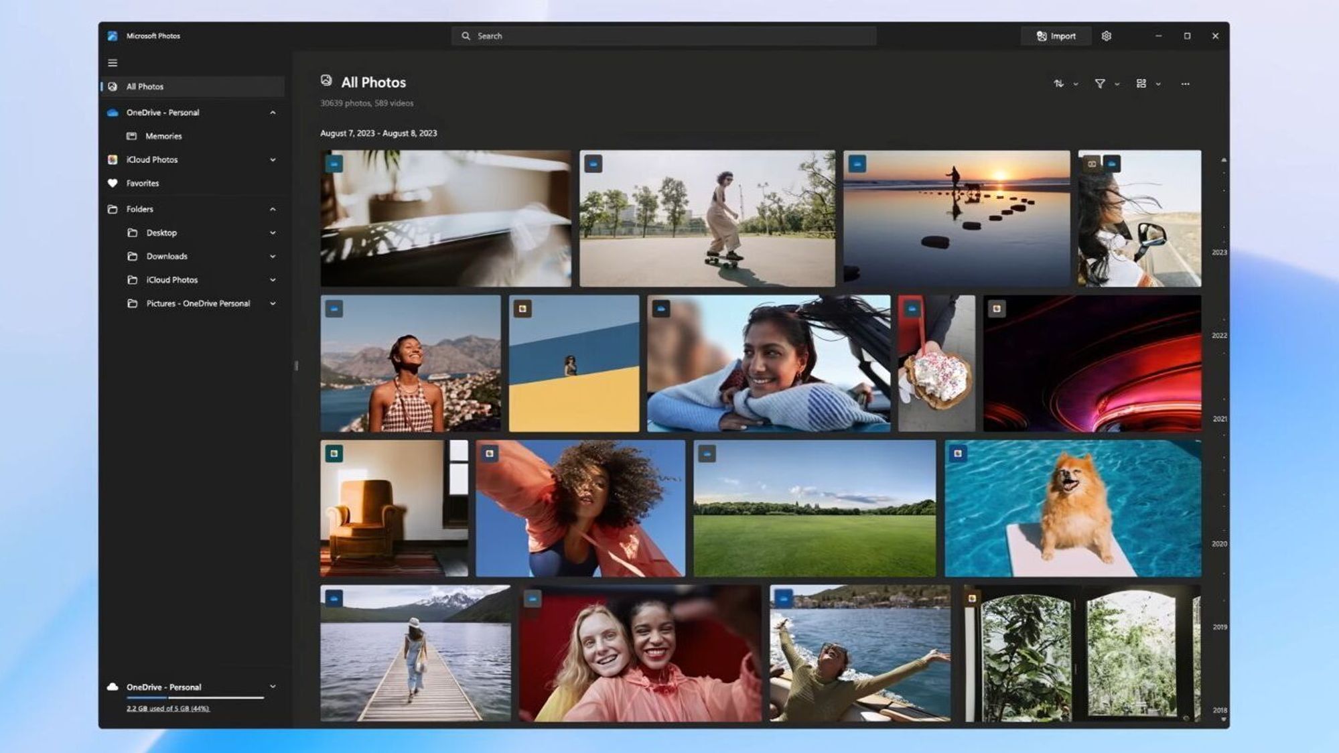The height and width of the screenshot is (753, 1339).
Task: Open the skateboarder photo thumbnail
Action: (707, 218)
